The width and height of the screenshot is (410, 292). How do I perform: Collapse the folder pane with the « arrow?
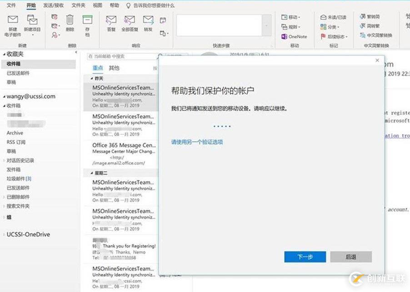(x=75, y=52)
